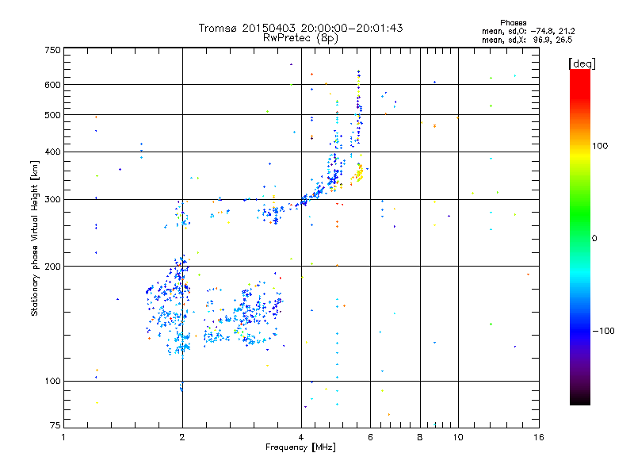Click the y-axis tick label "75"
The height and width of the screenshot is (476, 634).
click(55, 425)
